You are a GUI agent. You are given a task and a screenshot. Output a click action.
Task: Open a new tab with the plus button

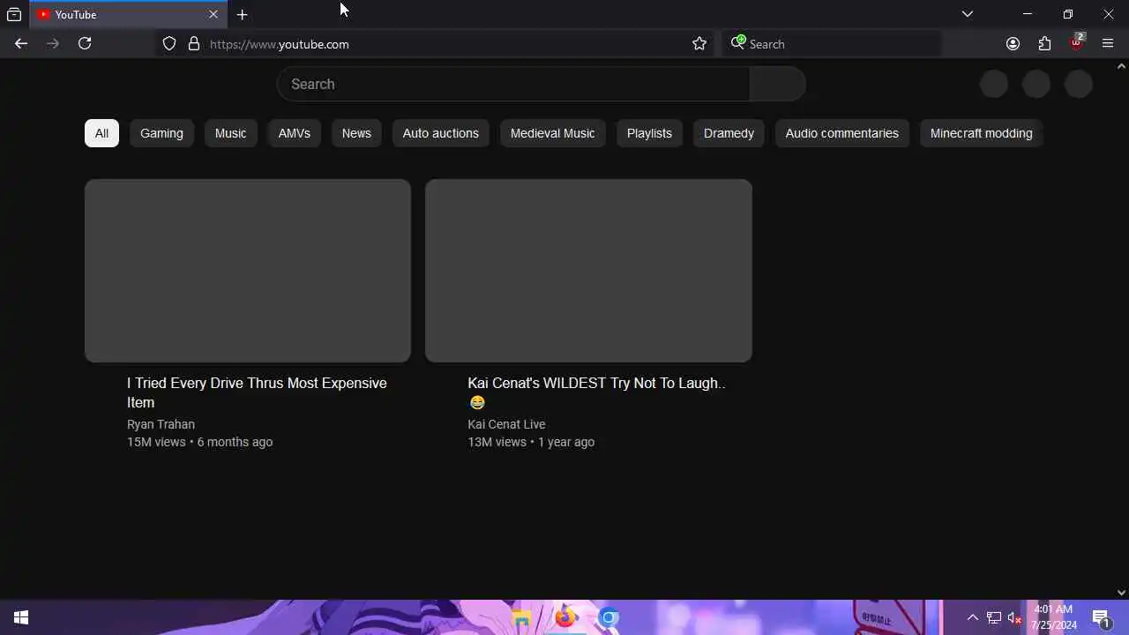click(243, 14)
